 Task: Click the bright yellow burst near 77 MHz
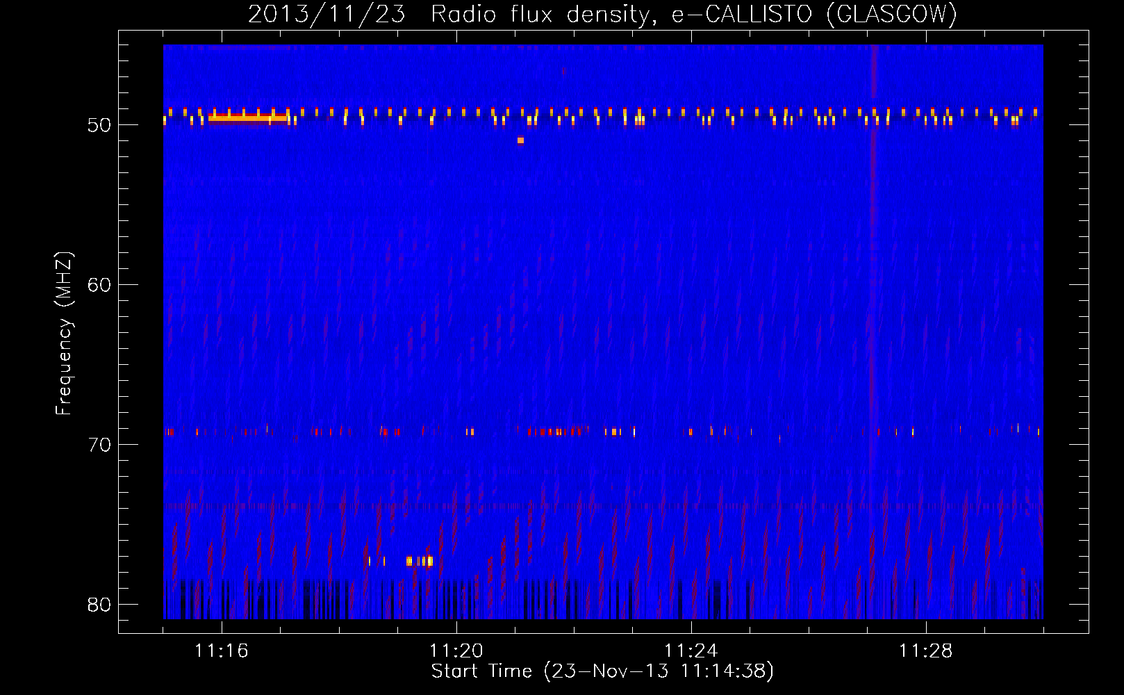point(420,561)
